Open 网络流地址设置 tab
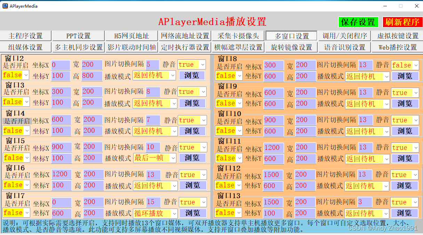The height and width of the screenshot is (235, 423). point(185,36)
